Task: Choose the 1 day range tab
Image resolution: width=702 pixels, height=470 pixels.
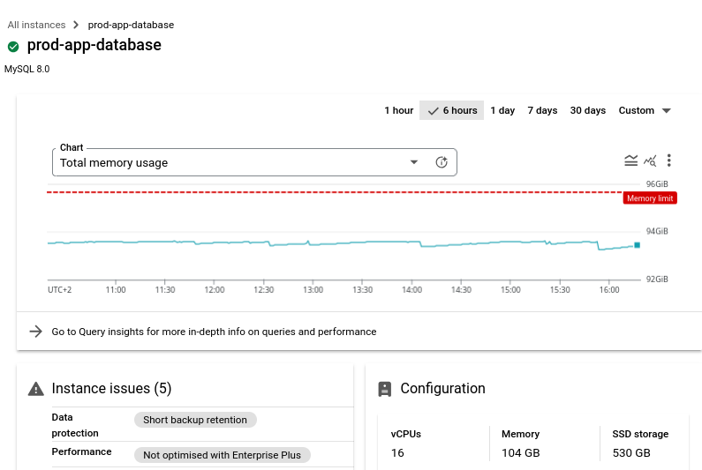Action: pyautogui.click(x=502, y=110)
